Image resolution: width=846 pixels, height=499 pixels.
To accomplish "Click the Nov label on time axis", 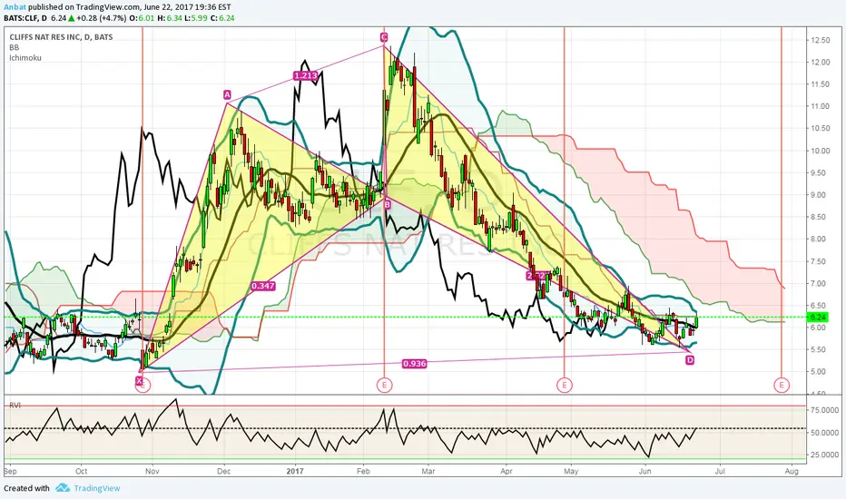I will pyautogui.click(x=152, y=471).
